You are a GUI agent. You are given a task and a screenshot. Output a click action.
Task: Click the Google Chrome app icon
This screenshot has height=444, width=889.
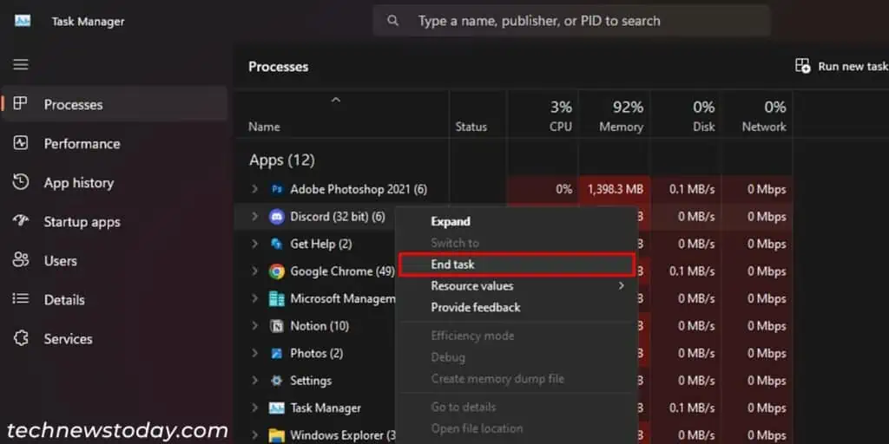277,271
